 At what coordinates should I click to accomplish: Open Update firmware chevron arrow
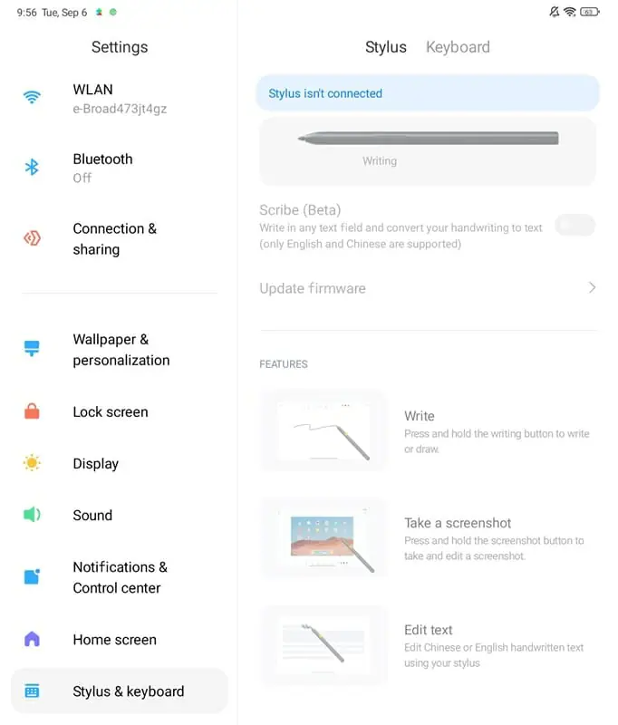pos(592,288)
